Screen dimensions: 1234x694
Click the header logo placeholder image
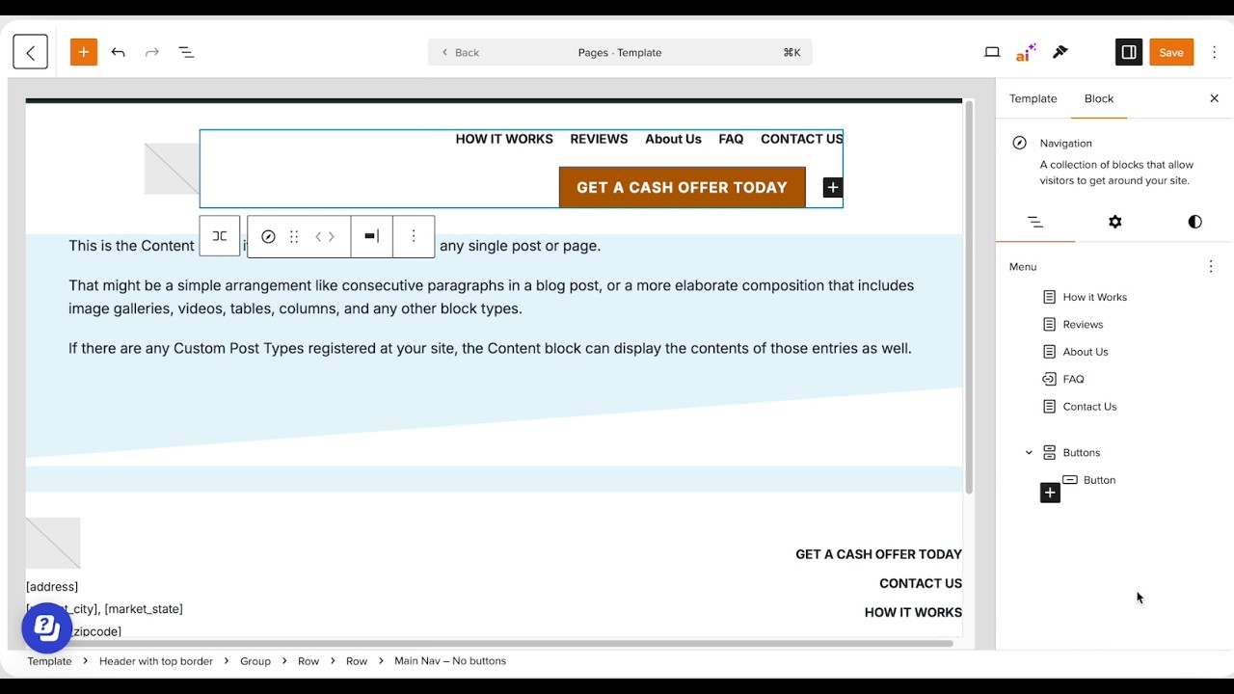point(172,169)
